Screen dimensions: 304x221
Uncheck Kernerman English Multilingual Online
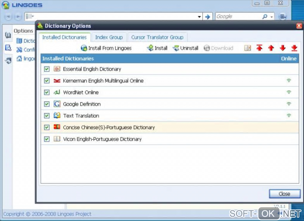(47, 81)
